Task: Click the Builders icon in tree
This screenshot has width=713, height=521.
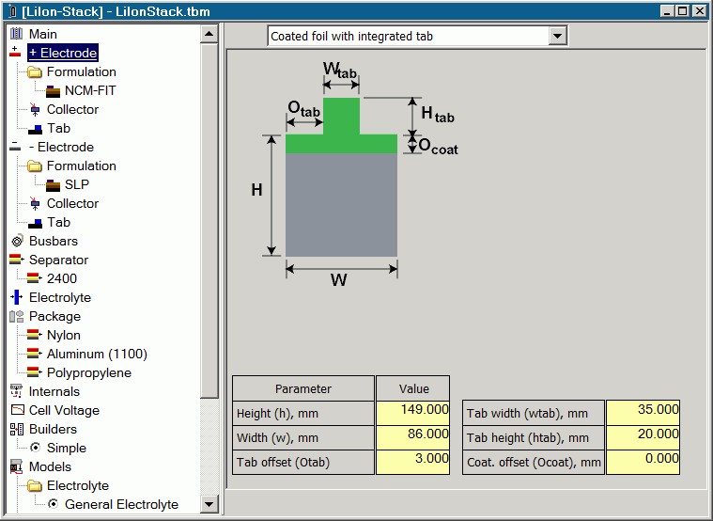Action: (x=16, y=429)
